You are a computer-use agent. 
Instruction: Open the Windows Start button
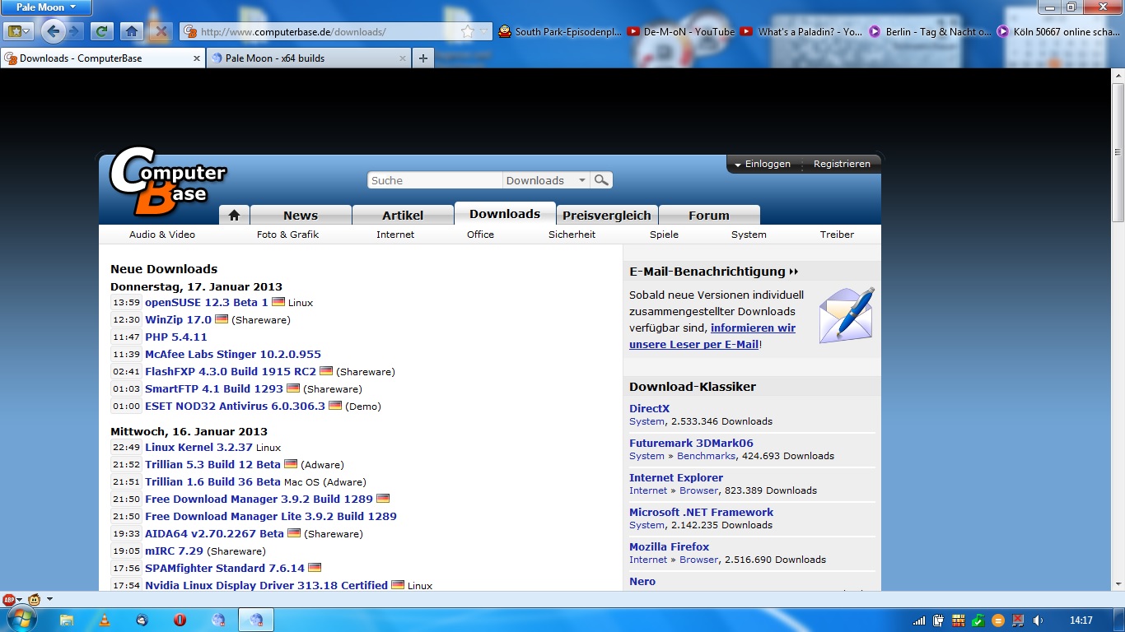(x=22, y=620)
